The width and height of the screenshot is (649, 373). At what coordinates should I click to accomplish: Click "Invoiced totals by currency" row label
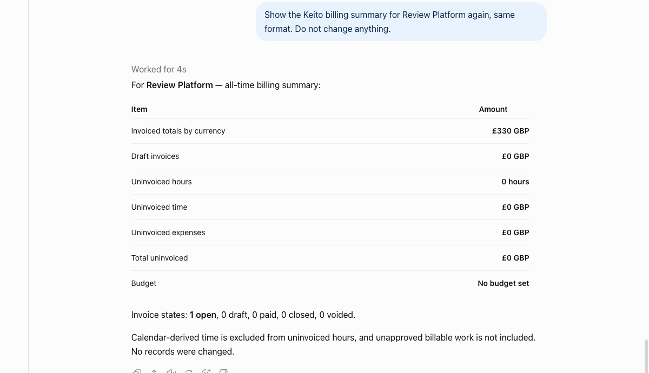[x=178, y=131]
